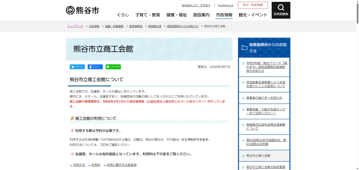Open the 観光・イベント menu
The height and width of the screenshot is (170, 359).
coord(253,15)
